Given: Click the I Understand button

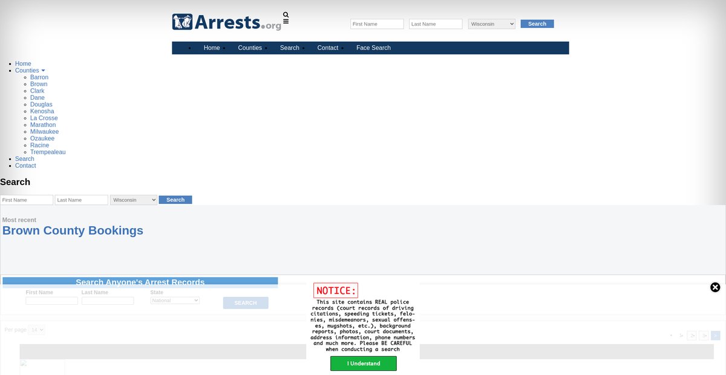Looking at the screenshot, I should [x=364, y=364].
